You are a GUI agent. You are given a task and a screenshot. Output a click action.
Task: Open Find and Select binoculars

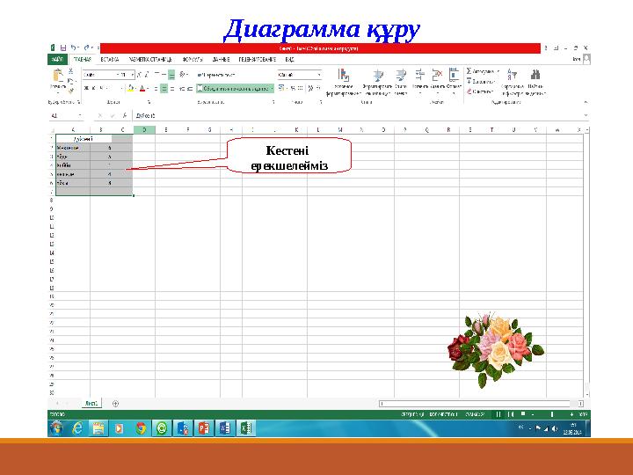[535, 82]
